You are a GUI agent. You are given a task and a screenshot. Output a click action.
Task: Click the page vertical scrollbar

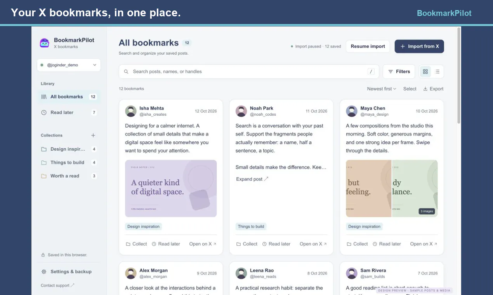(x=459, y=76)
